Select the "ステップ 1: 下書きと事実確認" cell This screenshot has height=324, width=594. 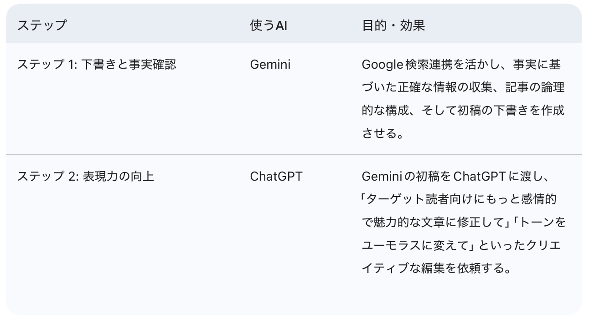coord(97,65)
